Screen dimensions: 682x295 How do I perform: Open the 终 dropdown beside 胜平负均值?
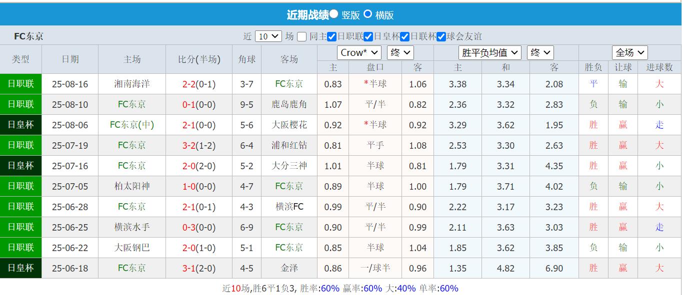point(540,52)
